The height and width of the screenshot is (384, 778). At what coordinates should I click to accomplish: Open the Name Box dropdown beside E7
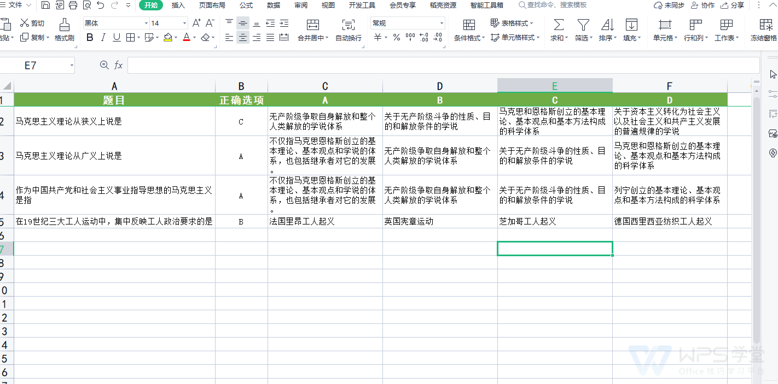tap(72, 66)
